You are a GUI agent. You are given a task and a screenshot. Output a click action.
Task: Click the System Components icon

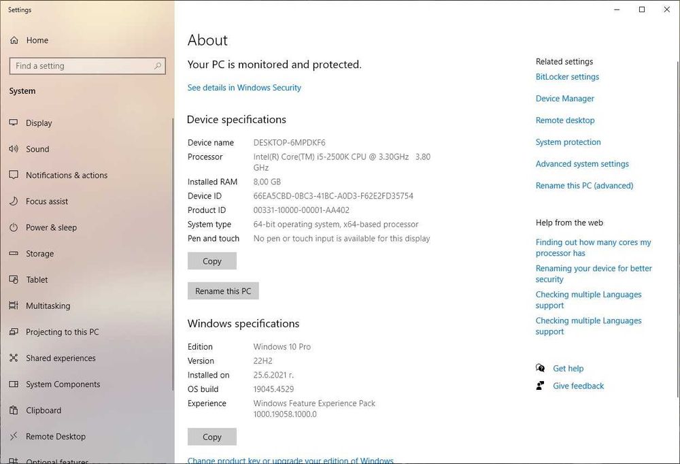coord(14,384)
